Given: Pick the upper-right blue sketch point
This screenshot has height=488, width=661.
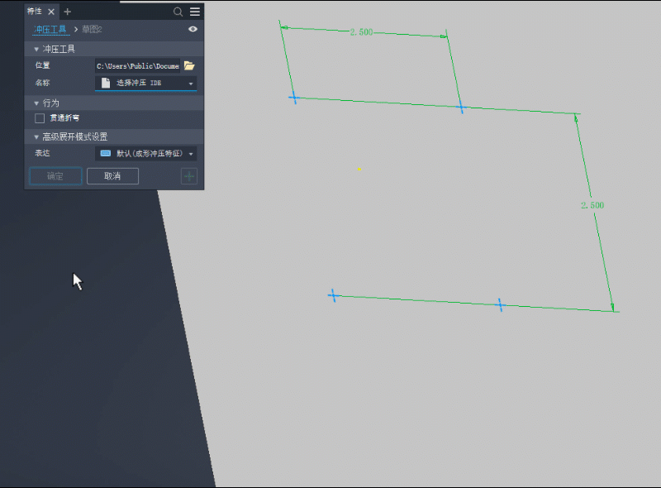Looking at the screenshot, I should click(x=461, y=108).
